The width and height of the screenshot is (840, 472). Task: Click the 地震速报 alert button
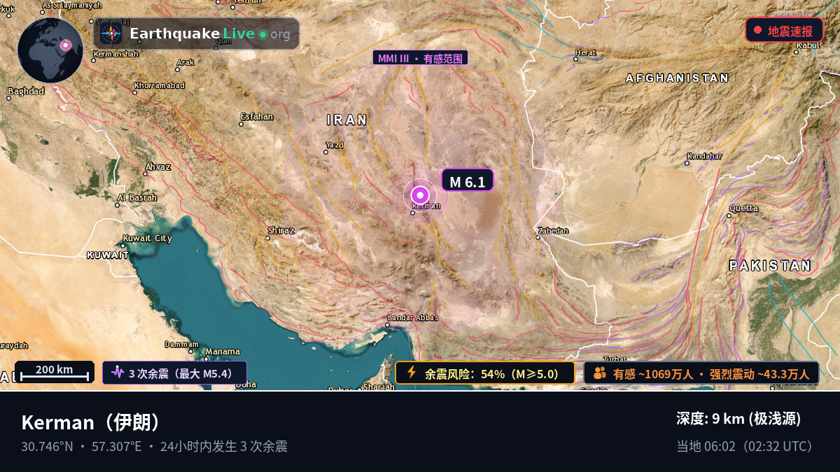tap(784, 31)
